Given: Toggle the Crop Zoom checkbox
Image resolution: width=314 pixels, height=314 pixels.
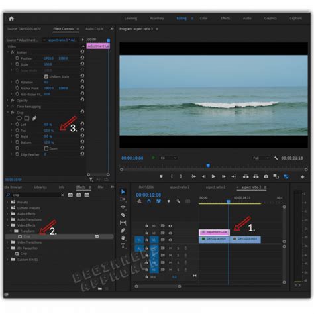Looking at the screenshot, I should (x=46, y=148).
